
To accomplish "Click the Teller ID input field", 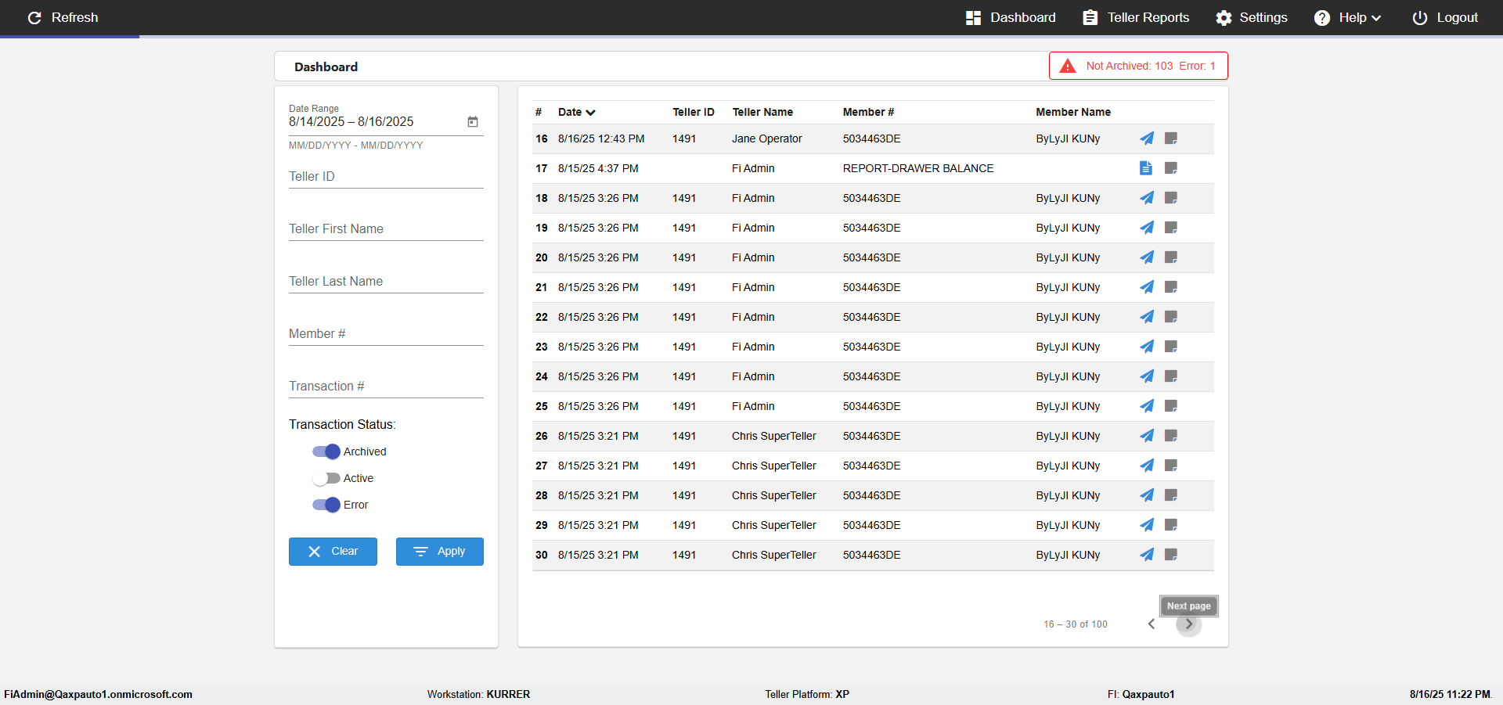I will (x=386, y=177).
